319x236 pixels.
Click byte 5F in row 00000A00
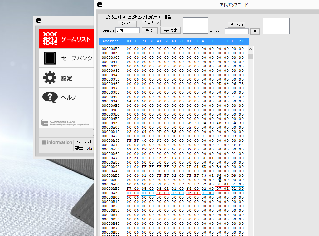click(189, 127)
